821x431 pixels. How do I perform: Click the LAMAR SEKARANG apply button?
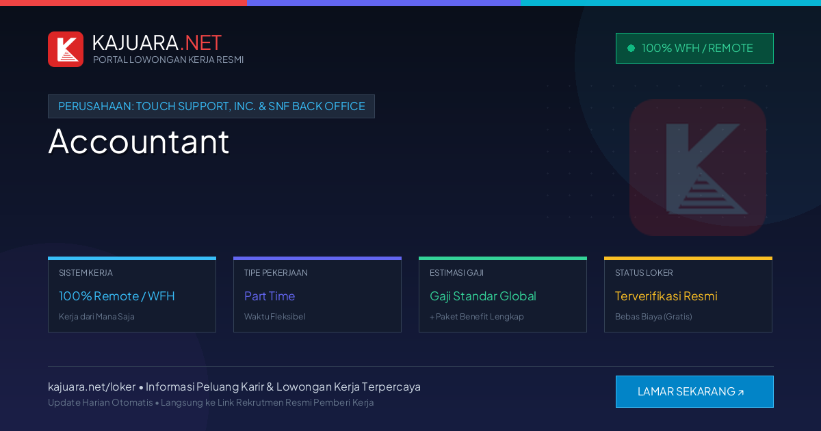coord(694,391)
